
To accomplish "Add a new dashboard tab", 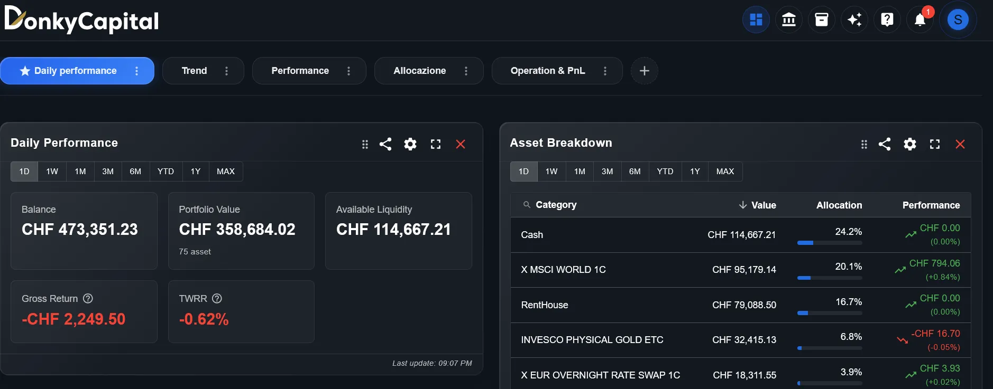I will [x=644, y=71].
